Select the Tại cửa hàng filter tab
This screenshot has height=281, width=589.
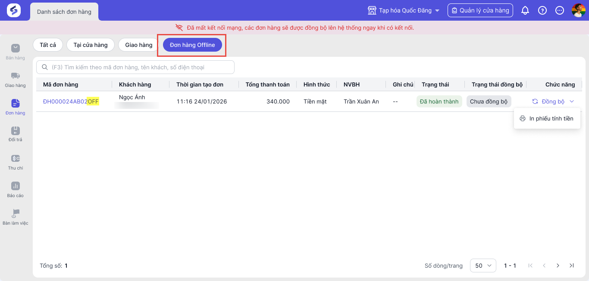click(x=91, y=45)
